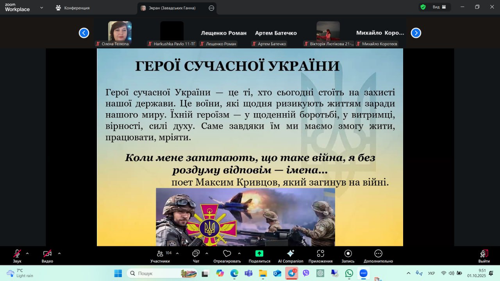500x281 pixels.
Task: Select the Артем Батечко participant tile
Action: pos(276,34)
